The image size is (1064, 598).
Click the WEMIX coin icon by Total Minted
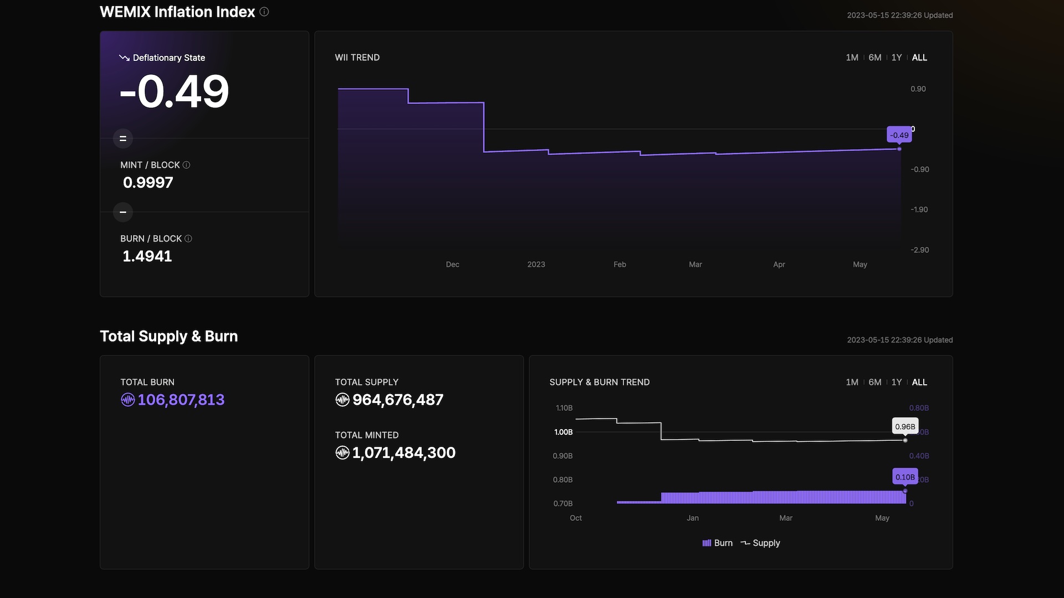(342, 453)
